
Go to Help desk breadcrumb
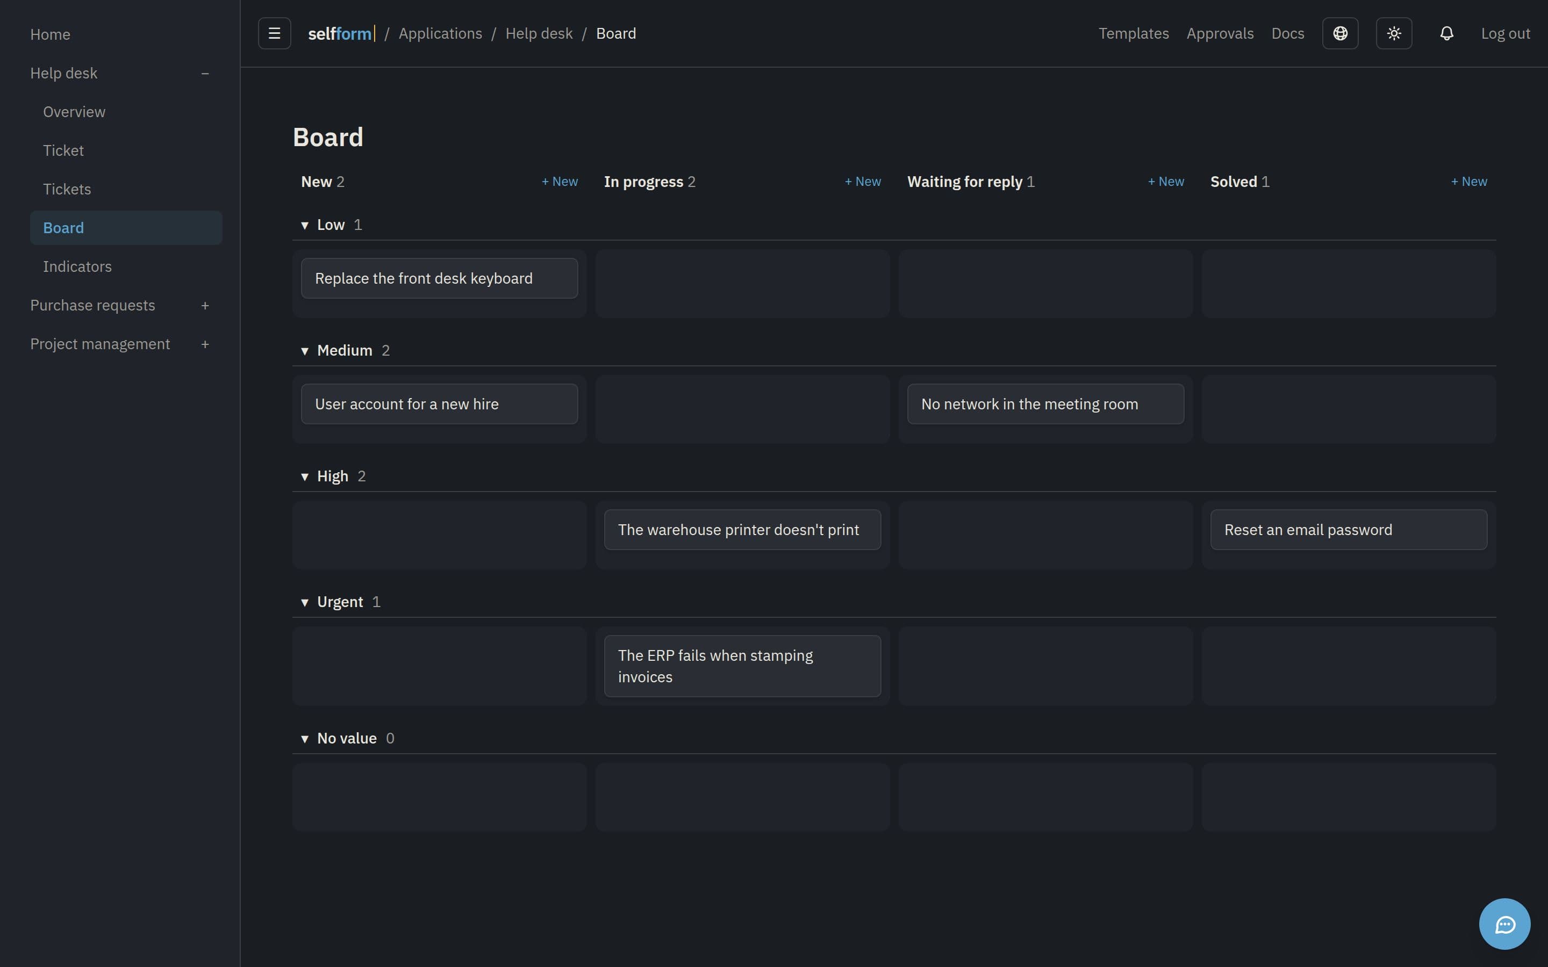coord(539,33)
